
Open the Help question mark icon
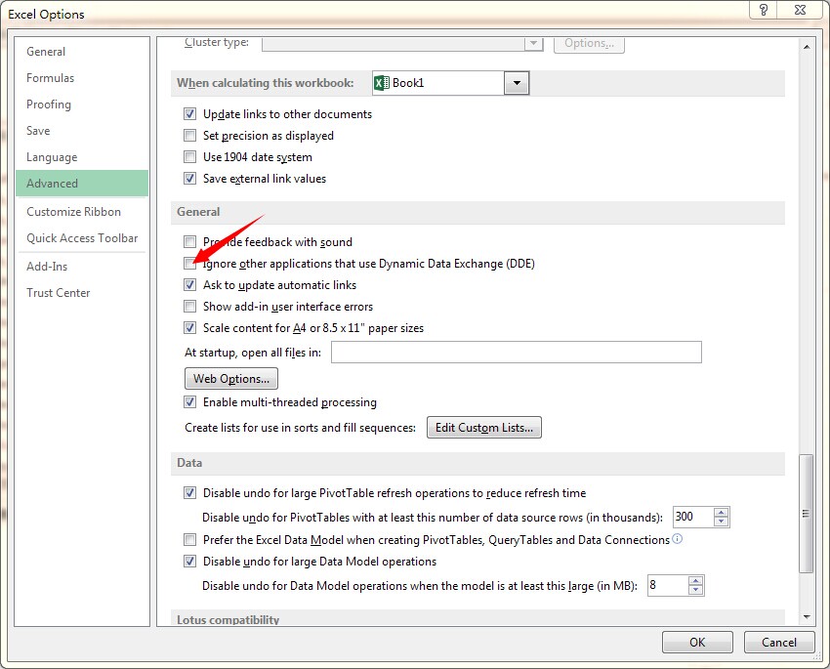764,10
